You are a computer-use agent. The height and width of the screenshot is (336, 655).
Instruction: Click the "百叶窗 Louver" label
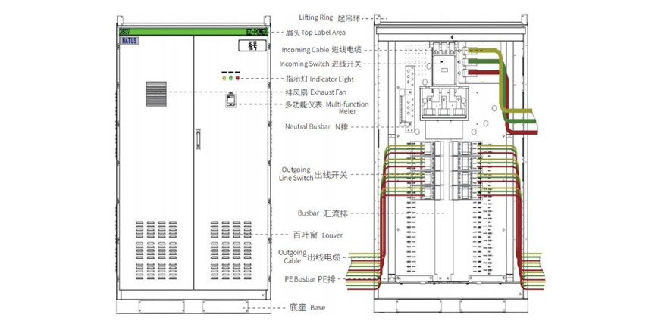point(318,235)
